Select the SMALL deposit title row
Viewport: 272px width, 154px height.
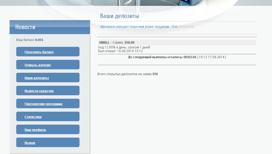pyautogui.click(x=177, y=43)
